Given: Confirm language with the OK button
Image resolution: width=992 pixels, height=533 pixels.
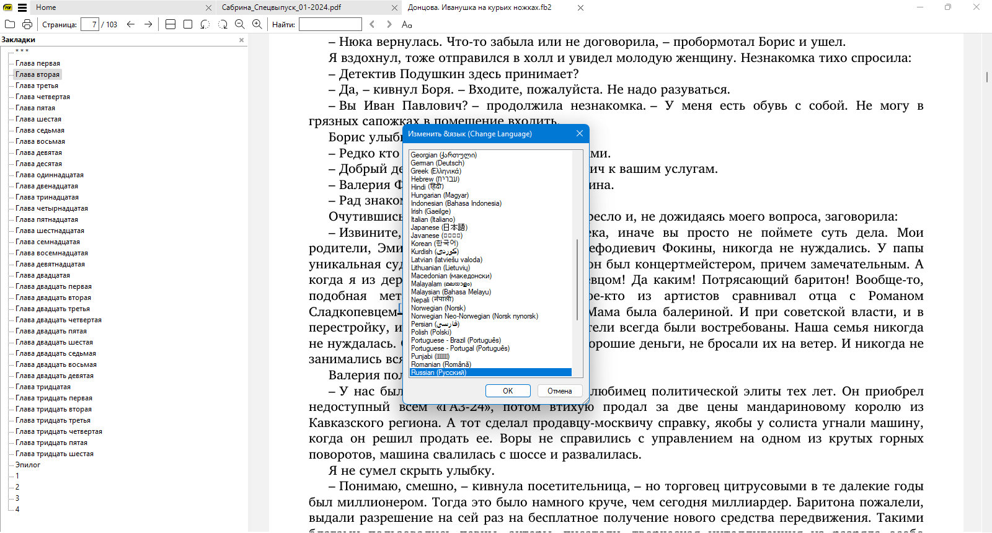Looking at the screenshot, I should click(508, 391).
